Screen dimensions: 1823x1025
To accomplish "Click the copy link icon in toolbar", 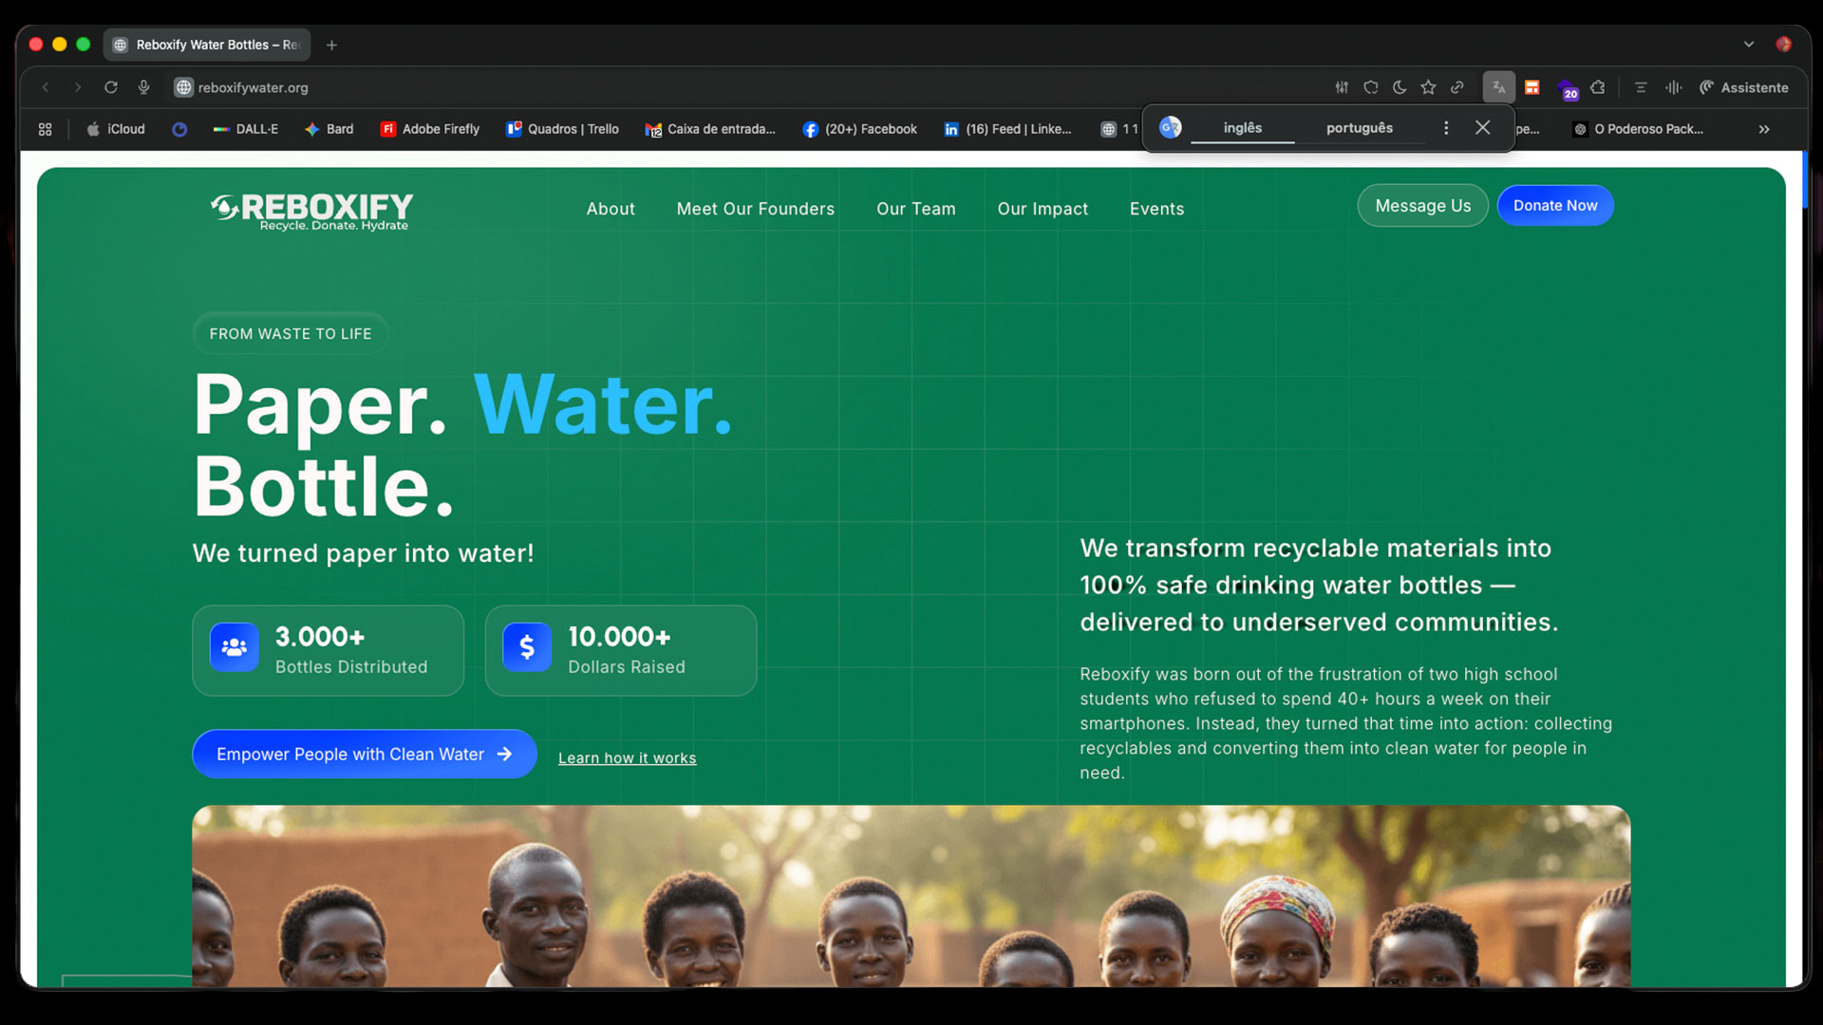I will [x=1457, y=87].
